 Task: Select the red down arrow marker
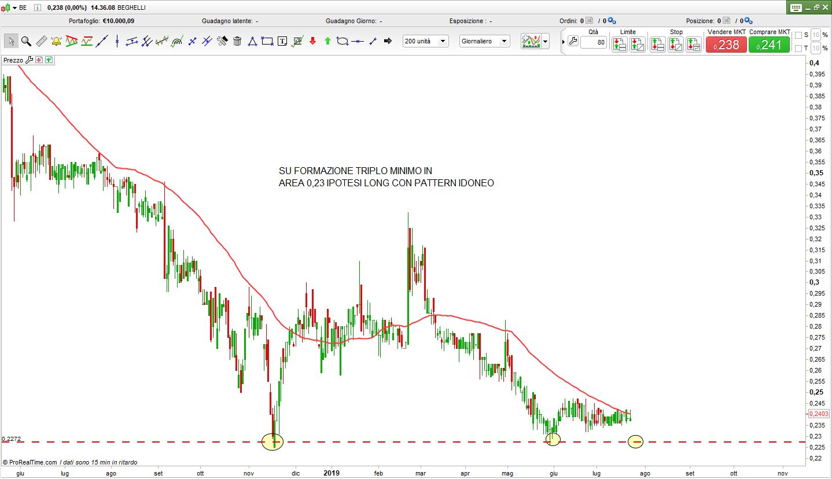point(312,41)
